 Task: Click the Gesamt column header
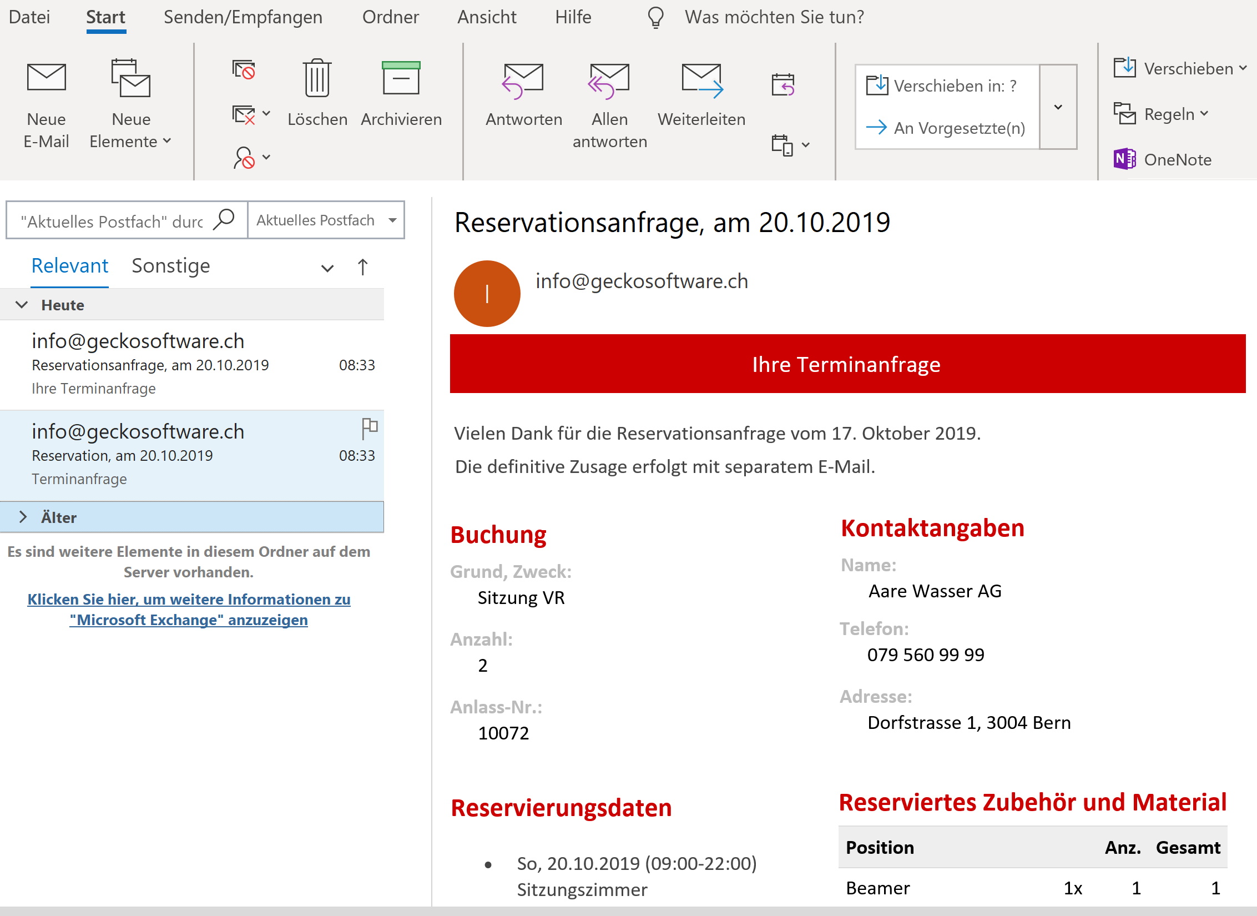coord(1188,848)
